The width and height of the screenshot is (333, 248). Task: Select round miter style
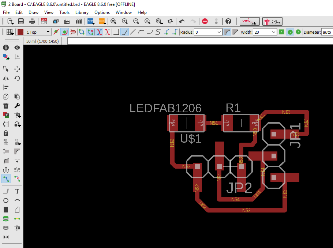[228, 32]
